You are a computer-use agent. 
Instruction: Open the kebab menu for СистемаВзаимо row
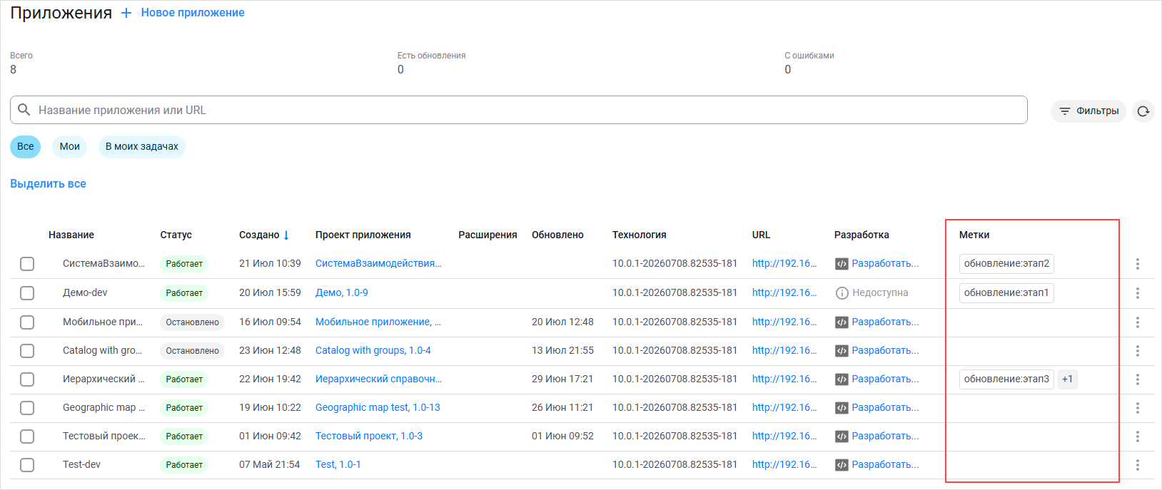[1138, 264]
